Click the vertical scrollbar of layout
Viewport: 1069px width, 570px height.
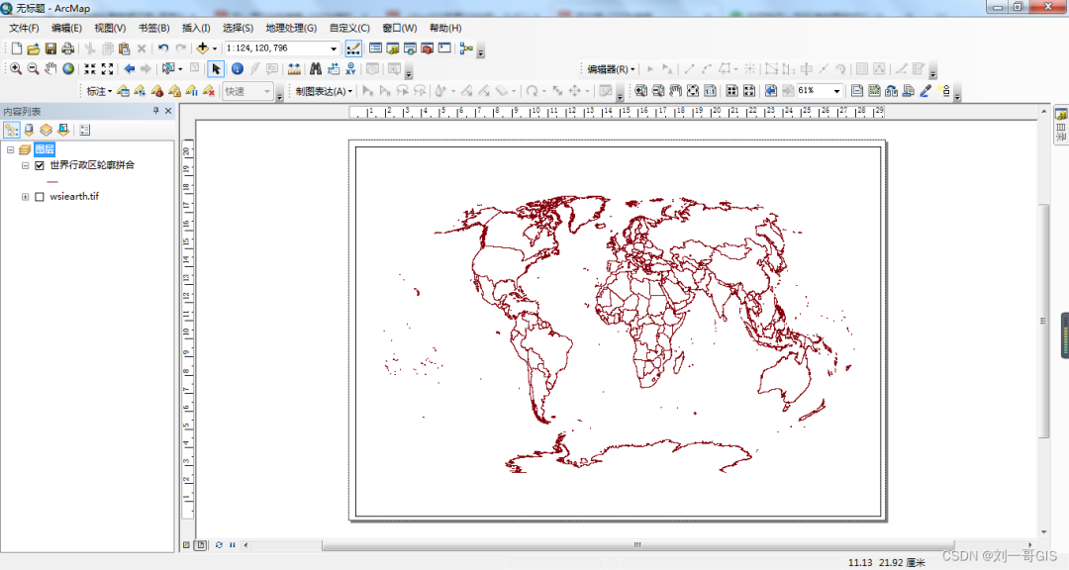tap(1044, 321)
